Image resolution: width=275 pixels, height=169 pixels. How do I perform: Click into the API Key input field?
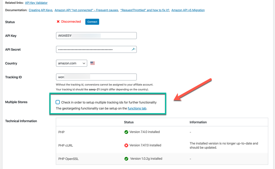click(96, 36)
